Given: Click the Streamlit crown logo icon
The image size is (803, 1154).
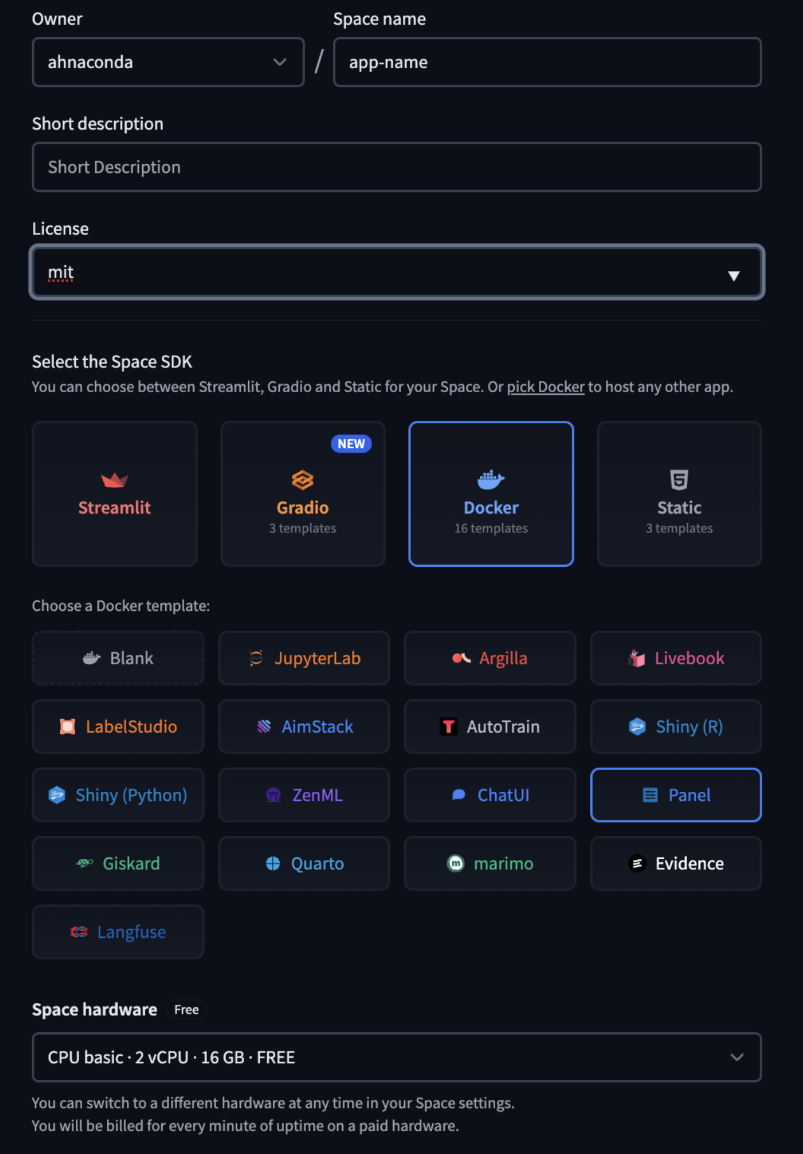Looking at the screenshot, I should coord(115,479).
